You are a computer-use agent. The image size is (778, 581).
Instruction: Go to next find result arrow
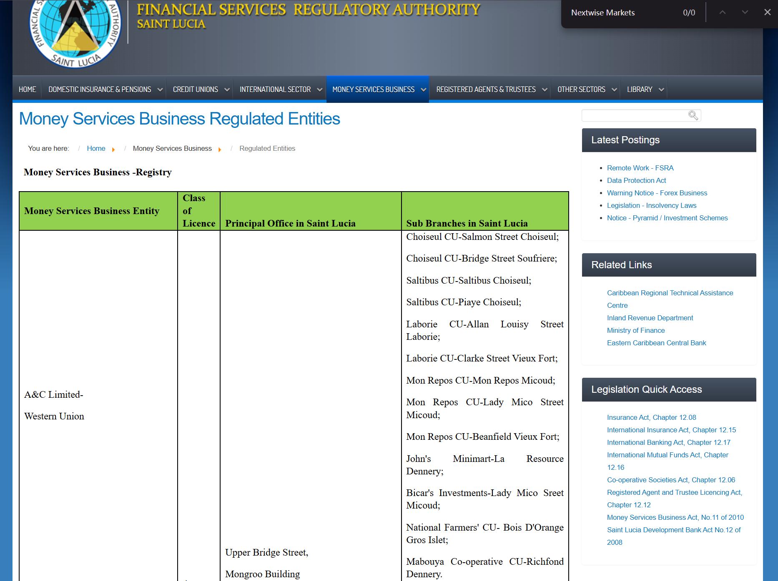click(745, 12)
